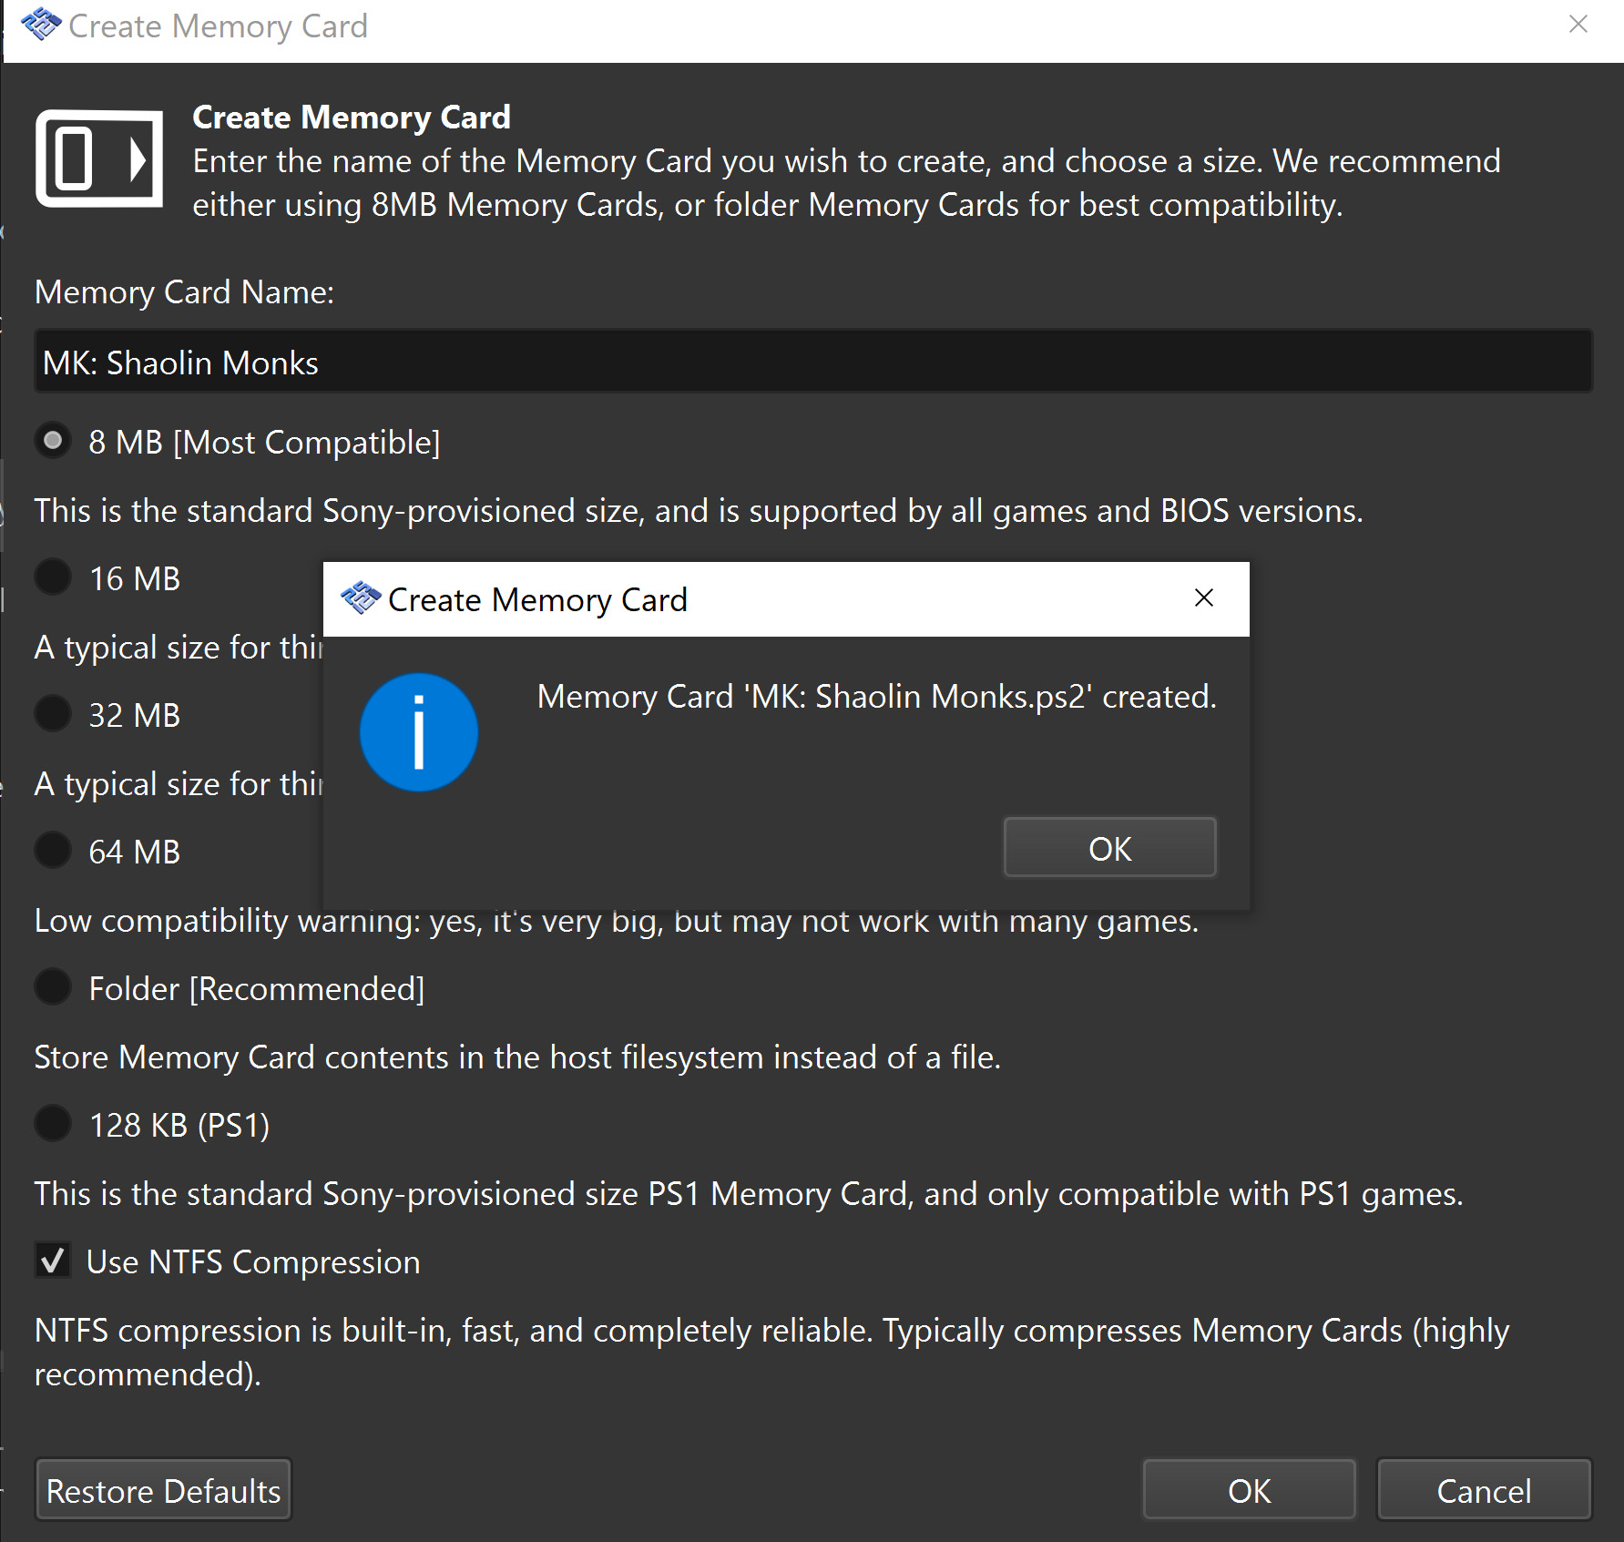The image size is (1624, 1542).
Task: Choose the 32 MB memory card size
Action: click(53, 713)
